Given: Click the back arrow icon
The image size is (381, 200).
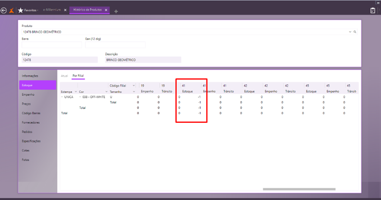Looking at the screenshot, I should point(4,10).
